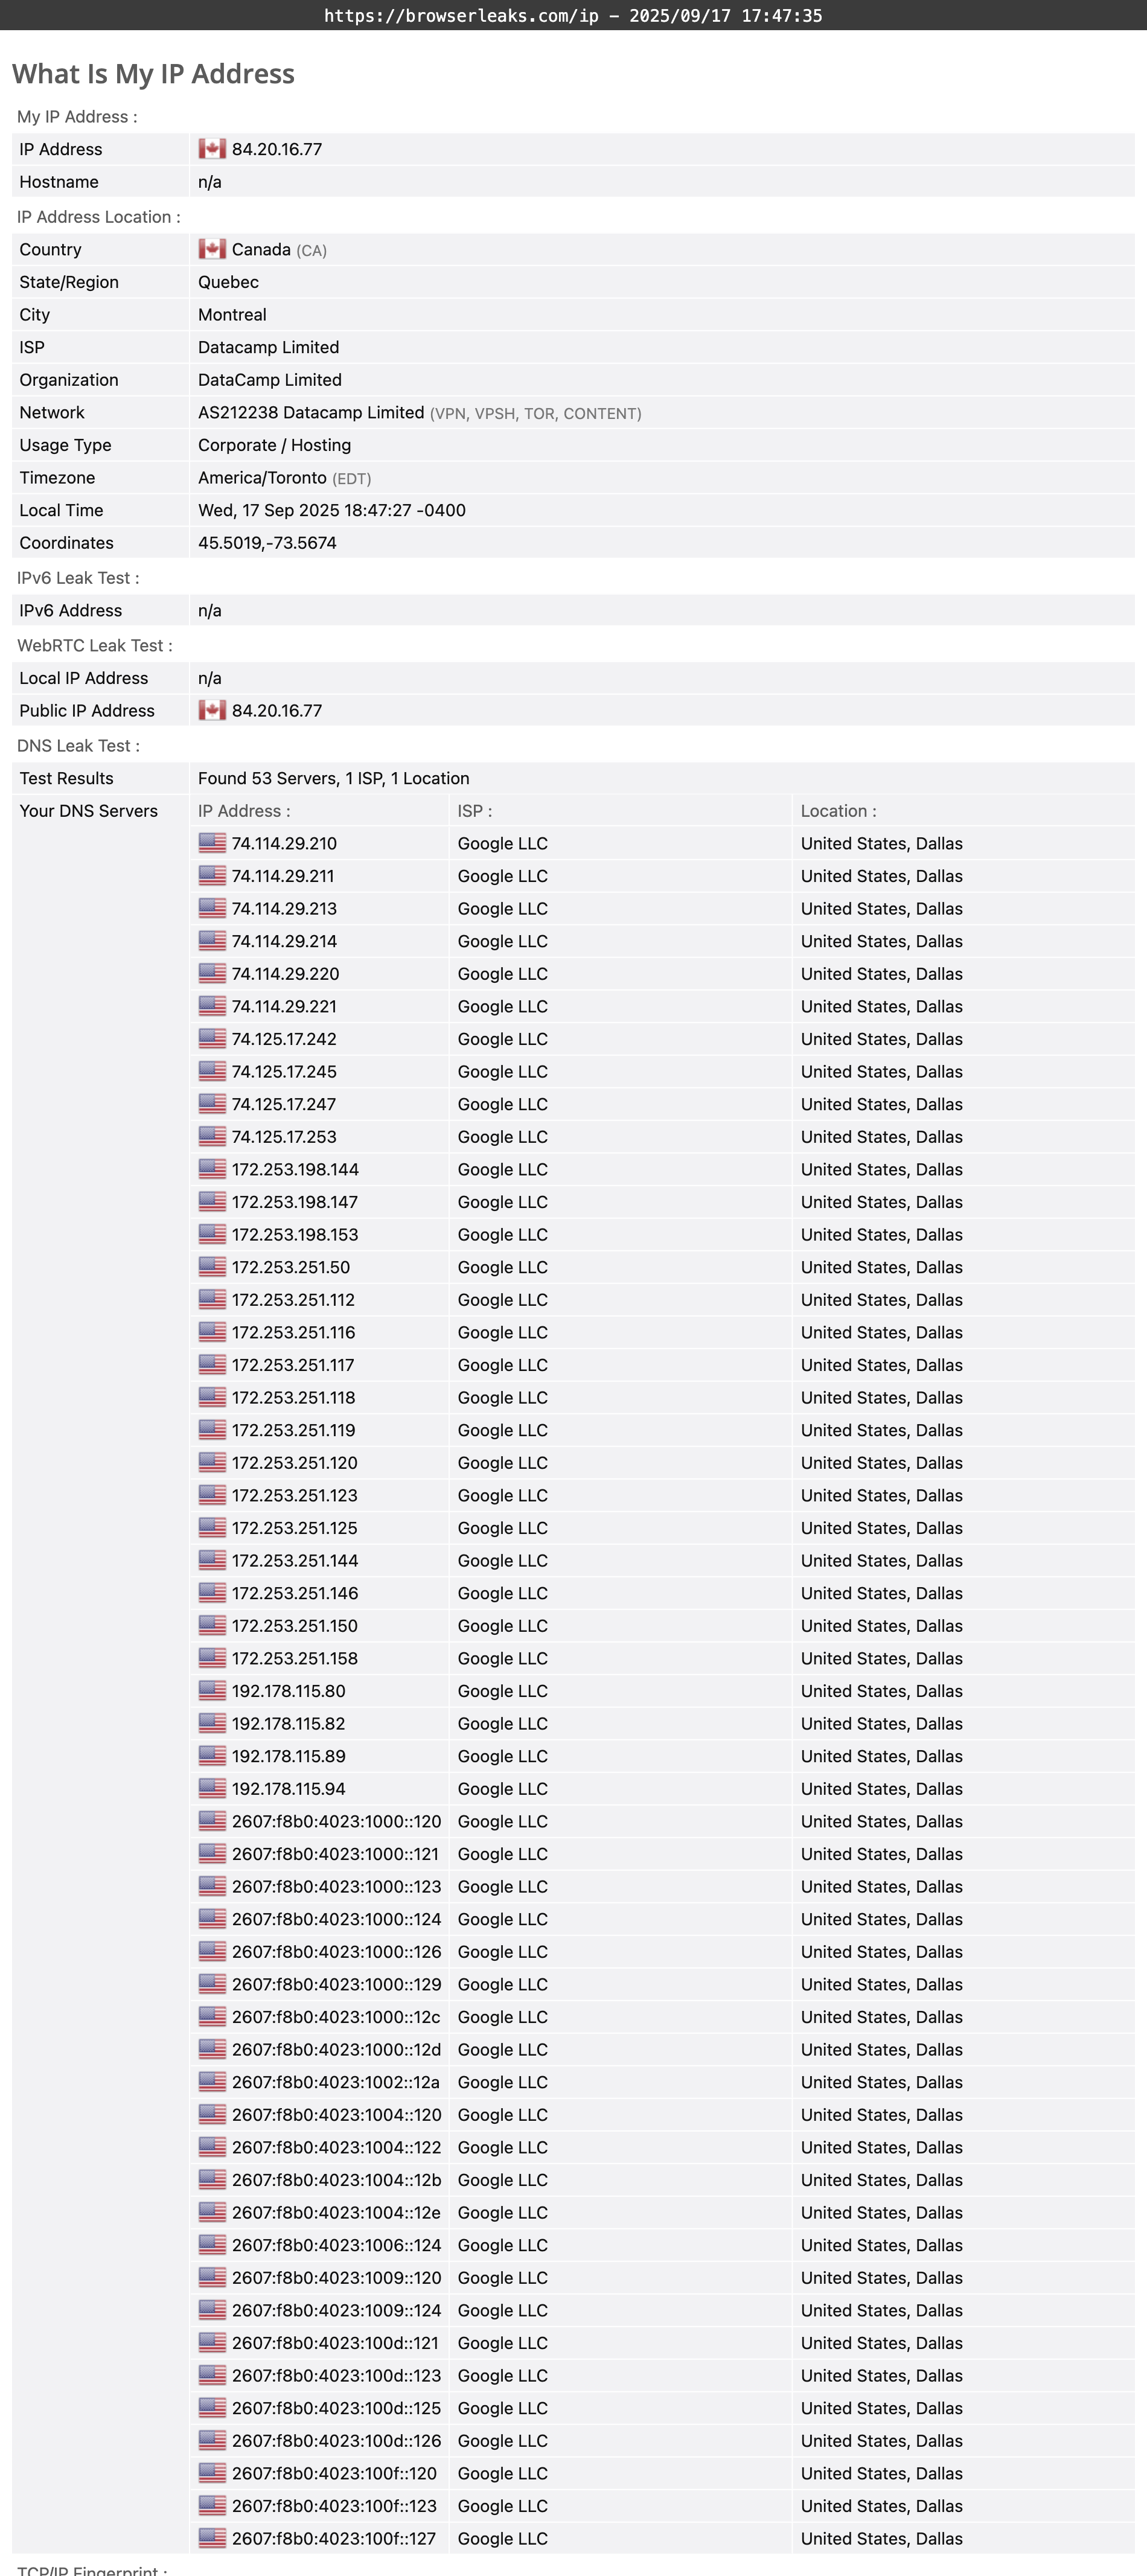Click the US flag beside 192.178.115.80

click(212, 1691)
